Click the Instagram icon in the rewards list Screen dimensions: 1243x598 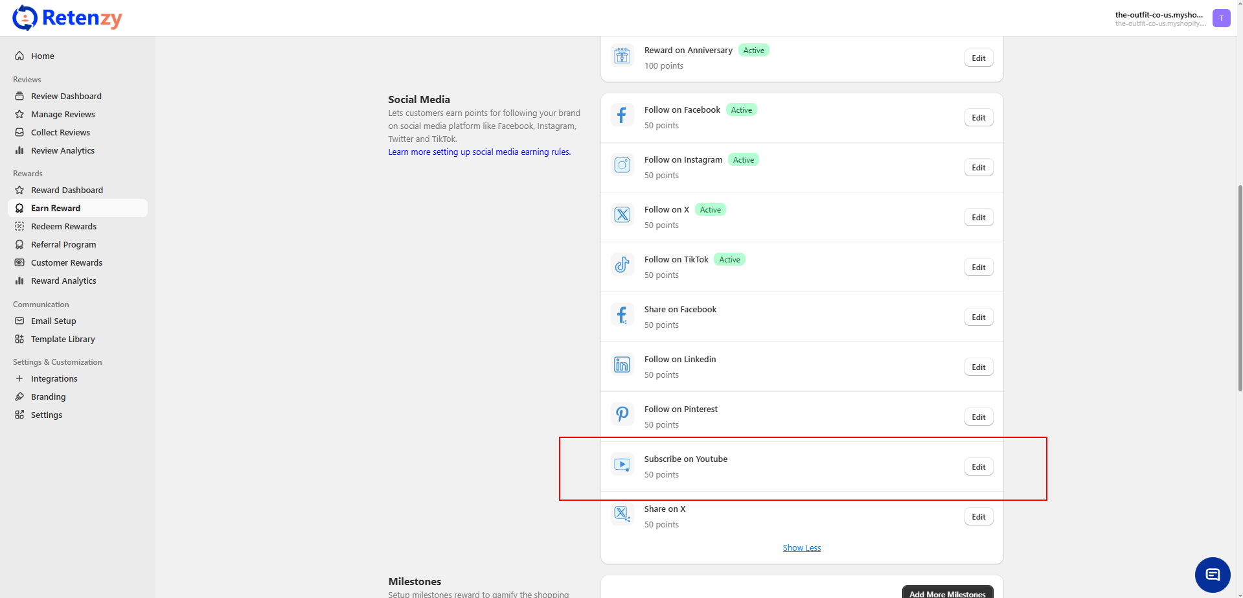click(x=622, y=166)
